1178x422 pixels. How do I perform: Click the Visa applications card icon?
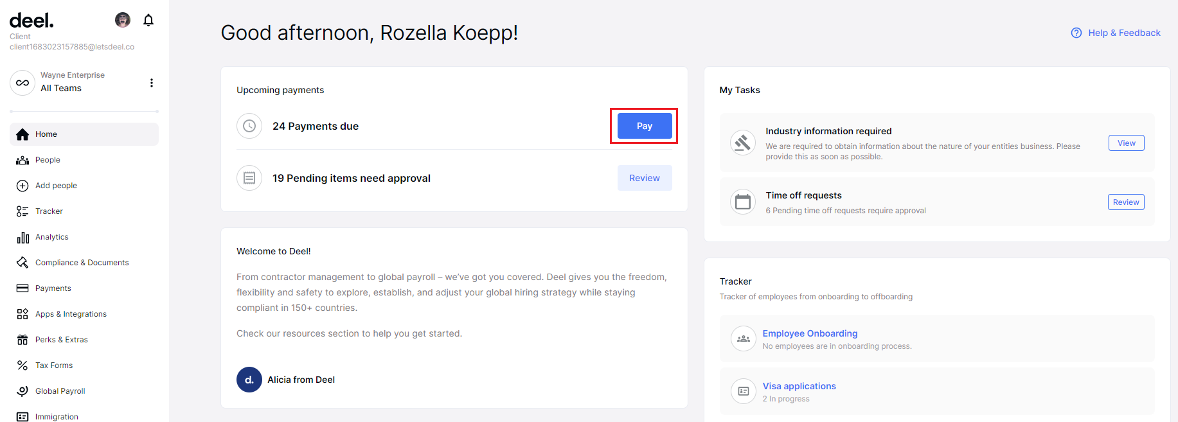point(744,391)
